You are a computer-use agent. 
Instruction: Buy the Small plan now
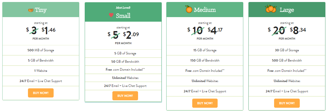125,96
